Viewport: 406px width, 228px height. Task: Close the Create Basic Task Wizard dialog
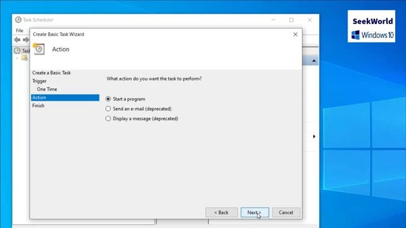295,34
